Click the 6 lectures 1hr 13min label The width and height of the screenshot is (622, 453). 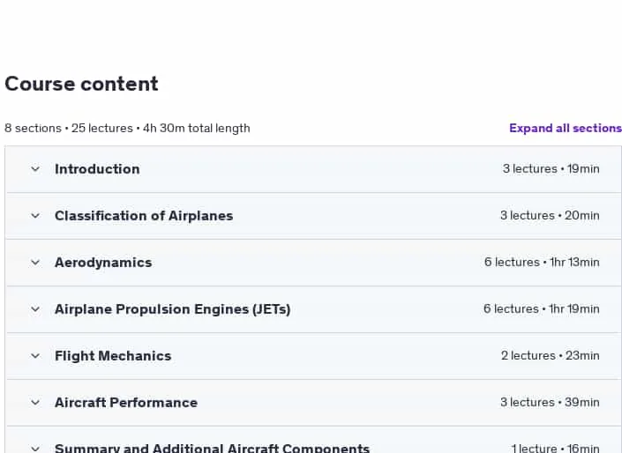pos(542,262)
